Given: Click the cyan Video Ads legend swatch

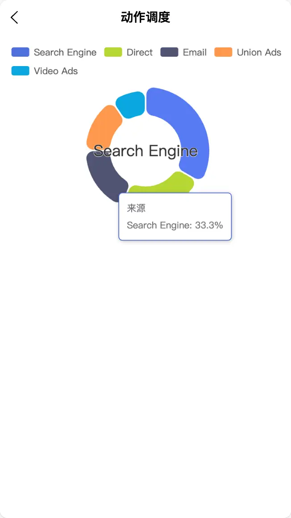Looking at the screenshot, I should tap(21, 71).
